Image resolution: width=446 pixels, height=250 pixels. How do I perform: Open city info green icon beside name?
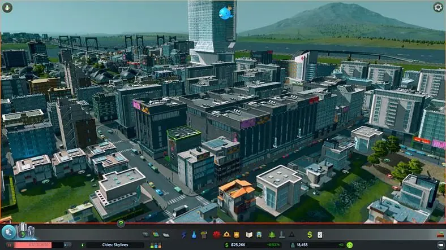(x=83, y=245)
